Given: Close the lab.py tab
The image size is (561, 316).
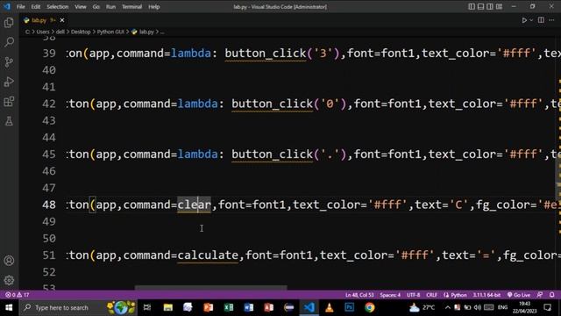Looking at the screenshot, I should pos(62,20).
